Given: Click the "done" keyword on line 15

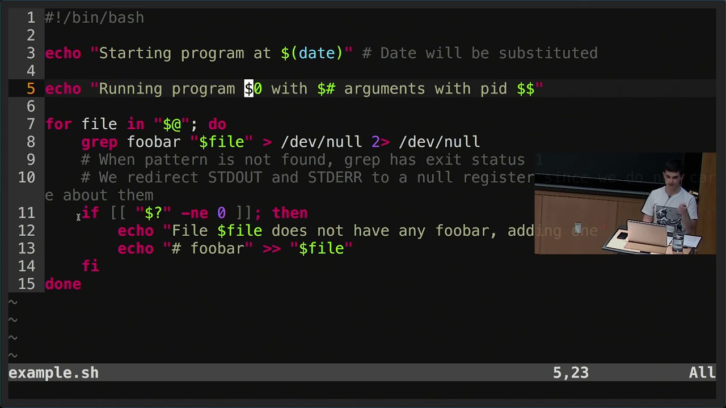Looking at the screenshot, I should point(63,284).
